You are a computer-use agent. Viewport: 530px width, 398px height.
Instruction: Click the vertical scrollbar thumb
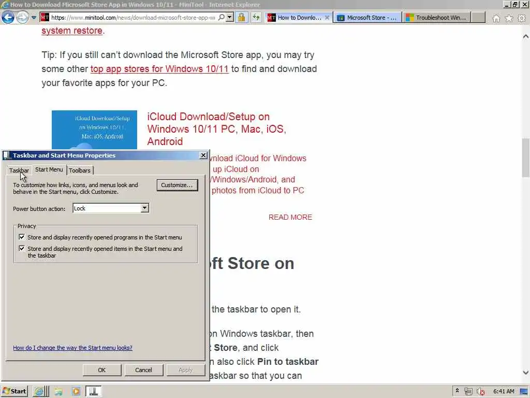tap(526, 158)
